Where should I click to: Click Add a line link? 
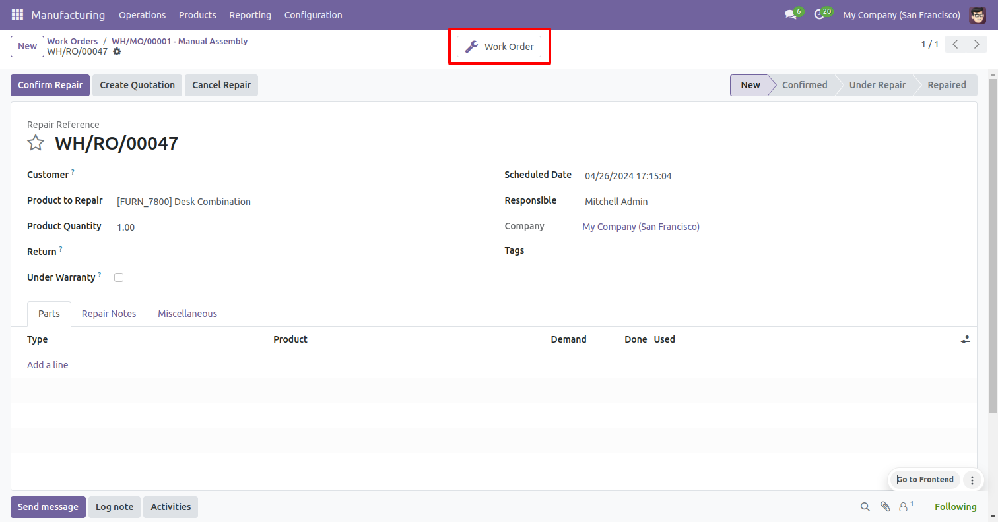48,365
